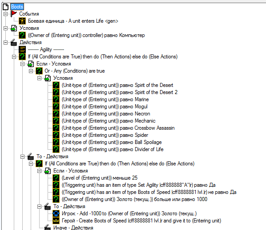Collapse the Действия node

[x=5, y=42]
